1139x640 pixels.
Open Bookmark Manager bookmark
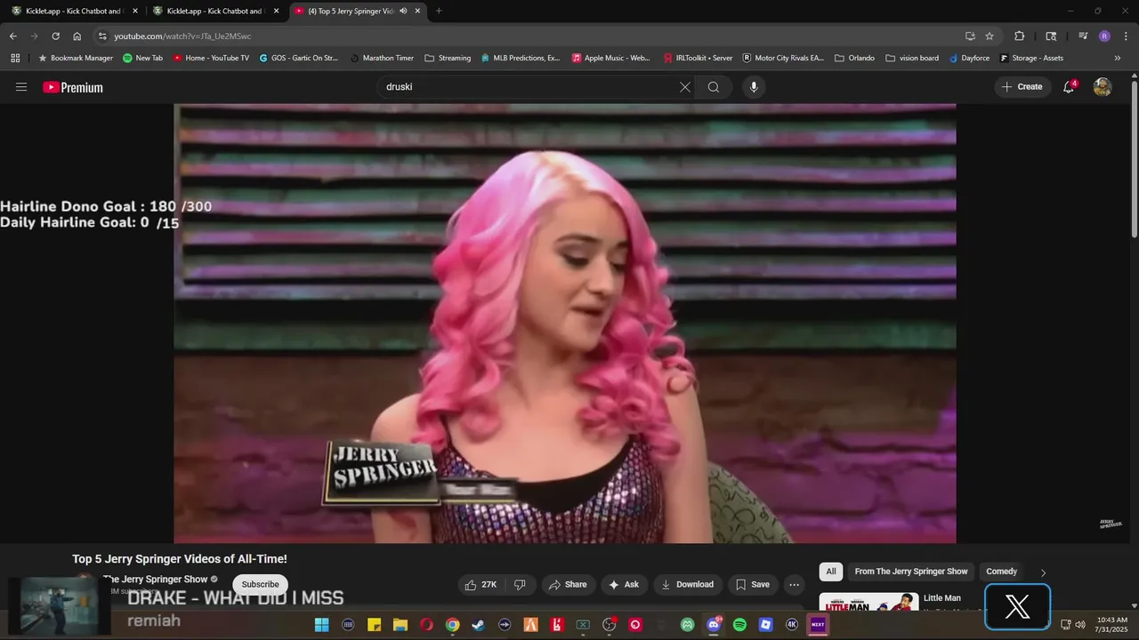pos(75,58)
